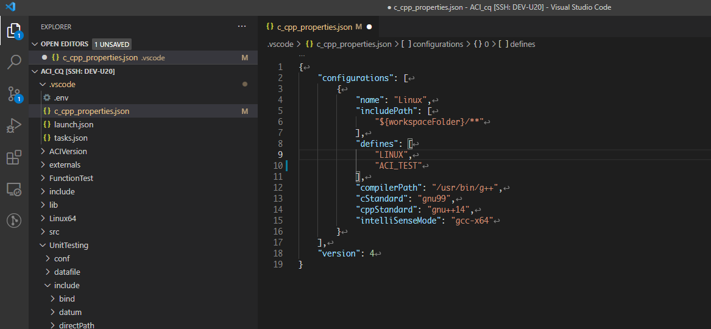Open the Remote Explorer icon
Image resolution: width=711 pixels, height=329 pixels.
pos(14,189)
